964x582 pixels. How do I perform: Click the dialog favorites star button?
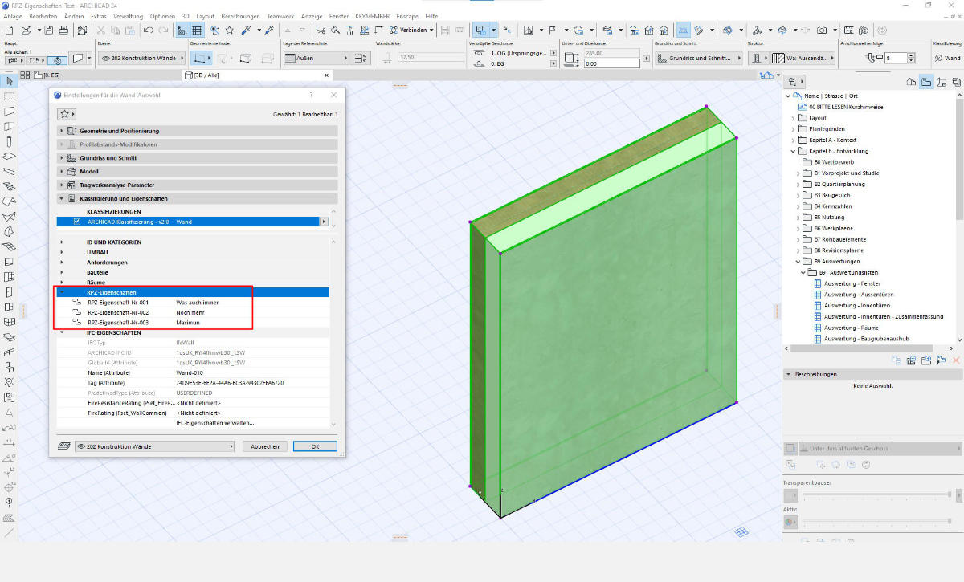tap(67, 114)
